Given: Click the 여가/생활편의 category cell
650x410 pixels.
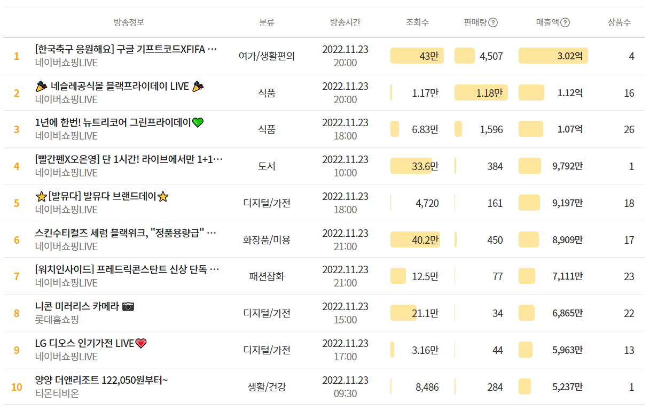Looking at the screenshot, I should (x=267, y=56).
